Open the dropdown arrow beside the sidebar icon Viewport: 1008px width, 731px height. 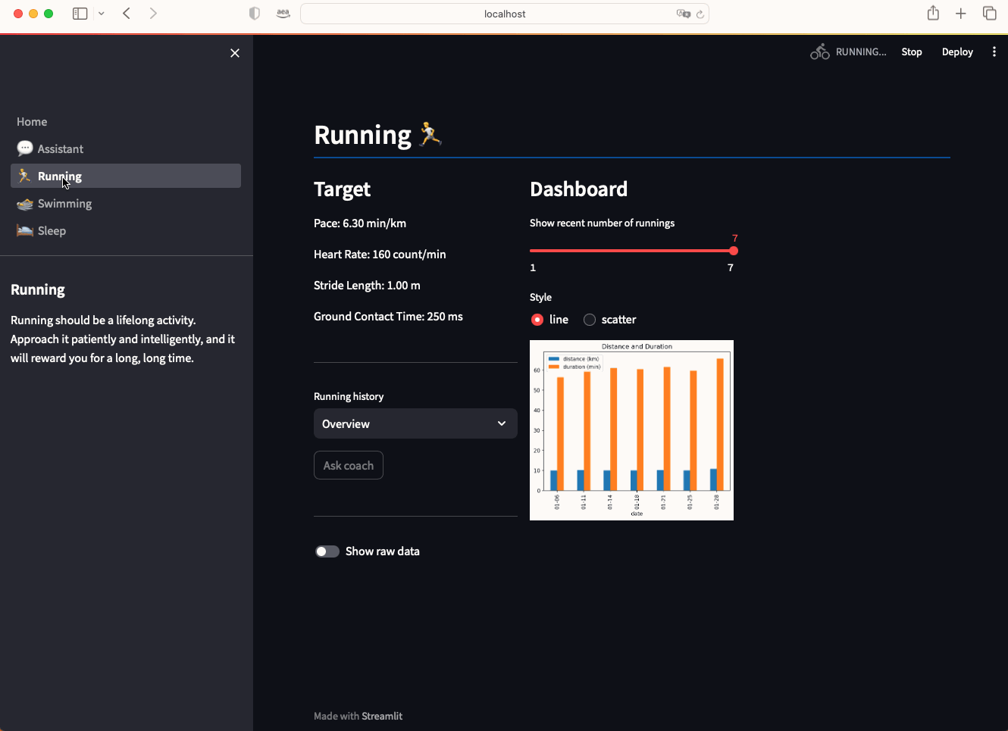point(102,14)
